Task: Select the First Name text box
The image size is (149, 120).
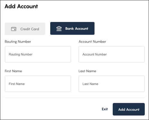Action: [x=38, y=84]
